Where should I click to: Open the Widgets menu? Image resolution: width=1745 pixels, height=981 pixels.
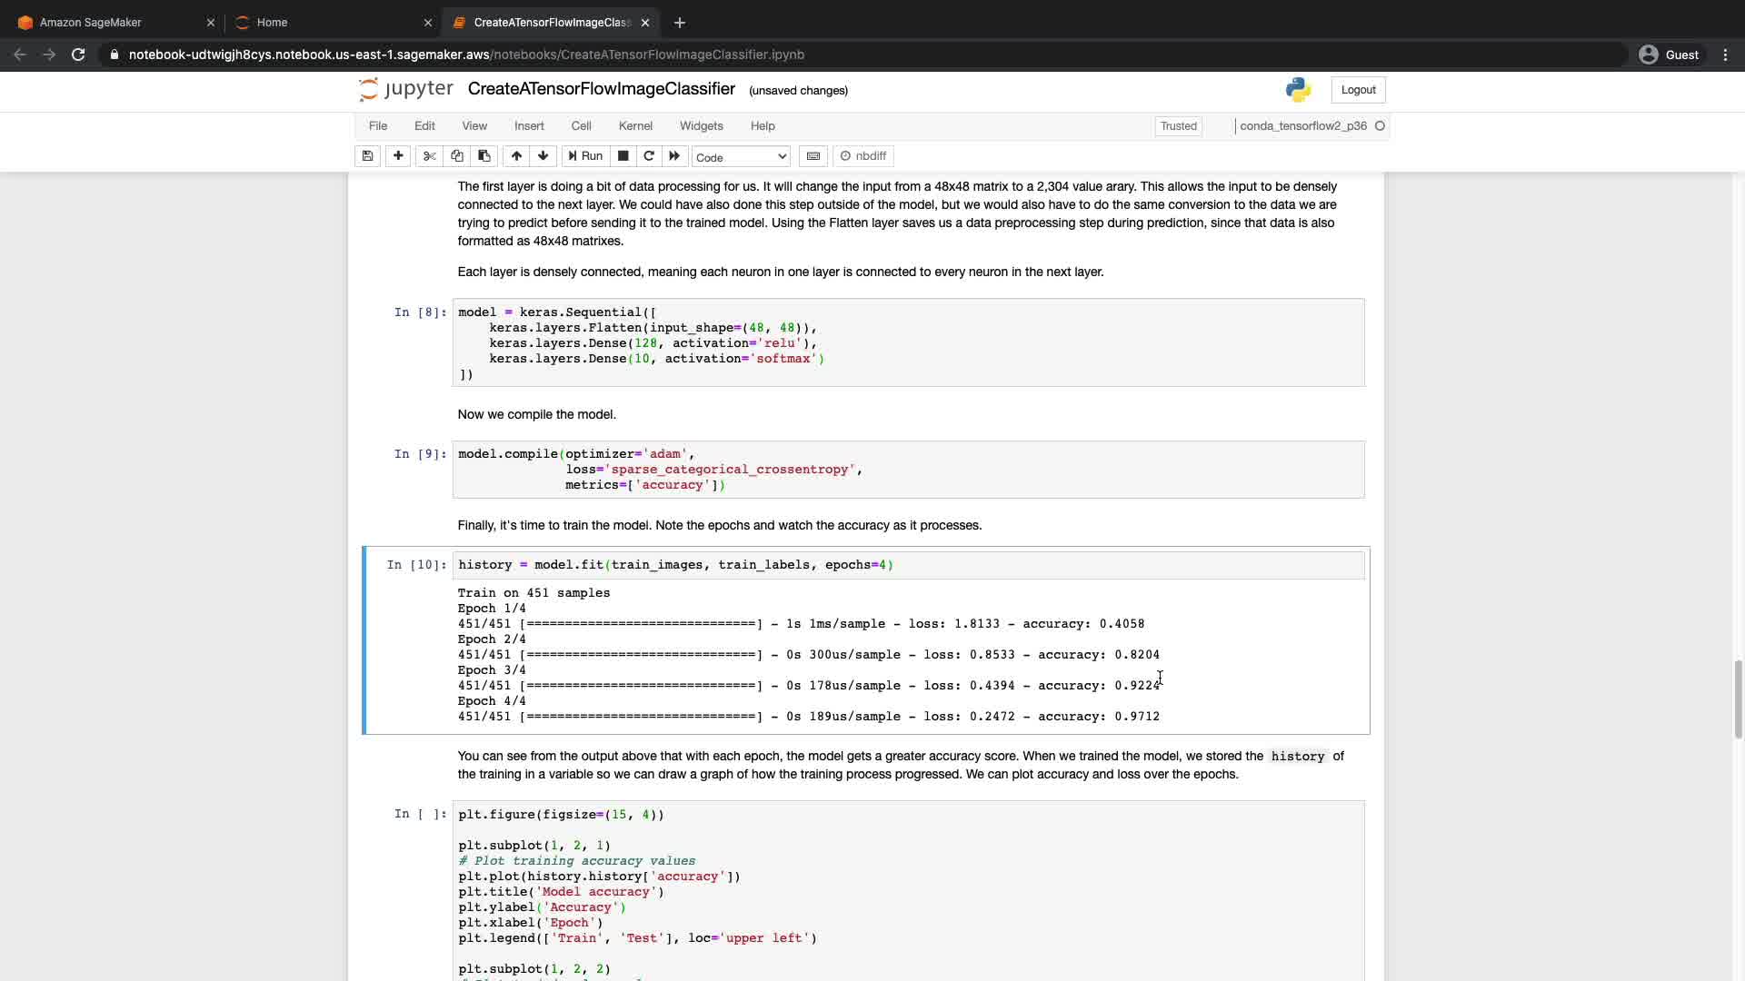pyautogui.click(x=701, y=126)
